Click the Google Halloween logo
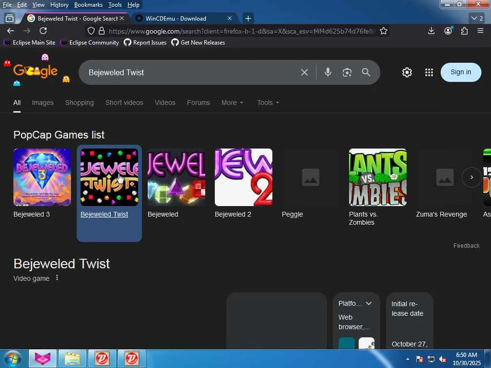Screen dimensions: 491x368 35,71
